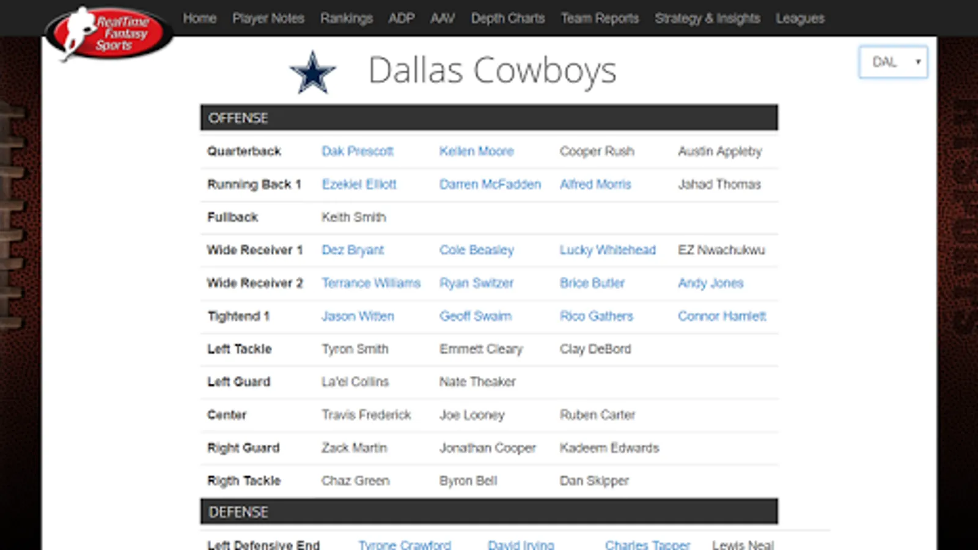978x550 pixels.
Task: Click the Cole Beasley link
Action: click(x=477, y=250)
